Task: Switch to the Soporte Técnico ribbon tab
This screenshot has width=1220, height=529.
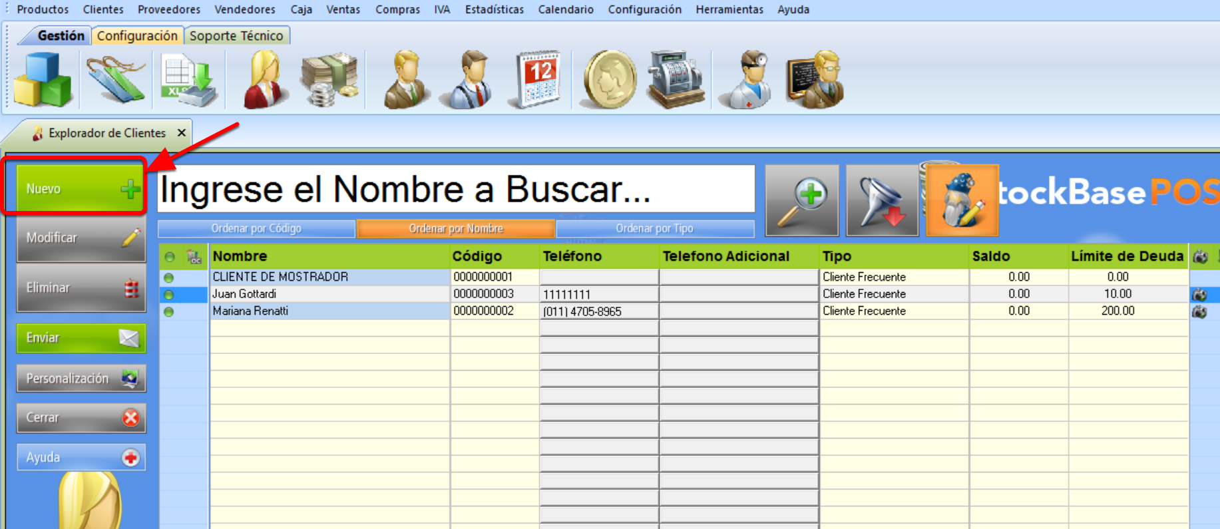Action: coord(236,36)
